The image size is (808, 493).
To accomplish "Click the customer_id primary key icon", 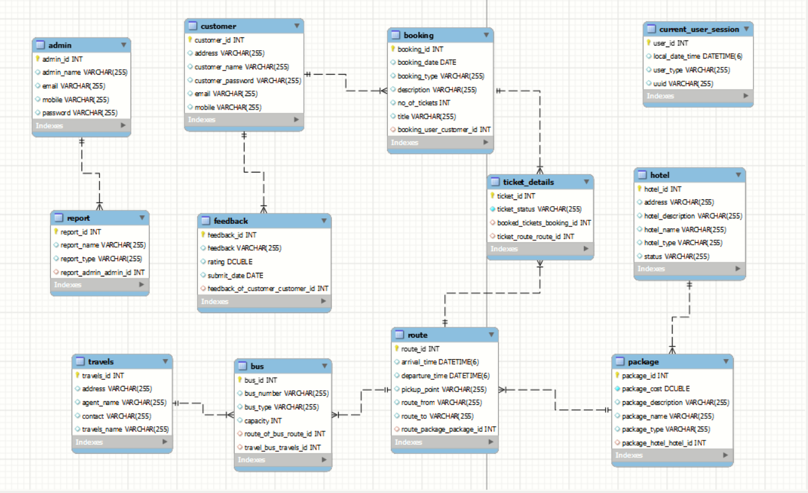I will pyautogui.click(x=190, y=40).
